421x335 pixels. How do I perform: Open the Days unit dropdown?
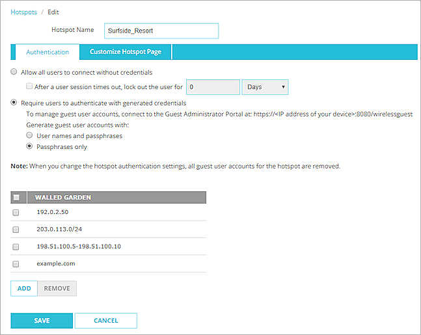click(265, 87)
